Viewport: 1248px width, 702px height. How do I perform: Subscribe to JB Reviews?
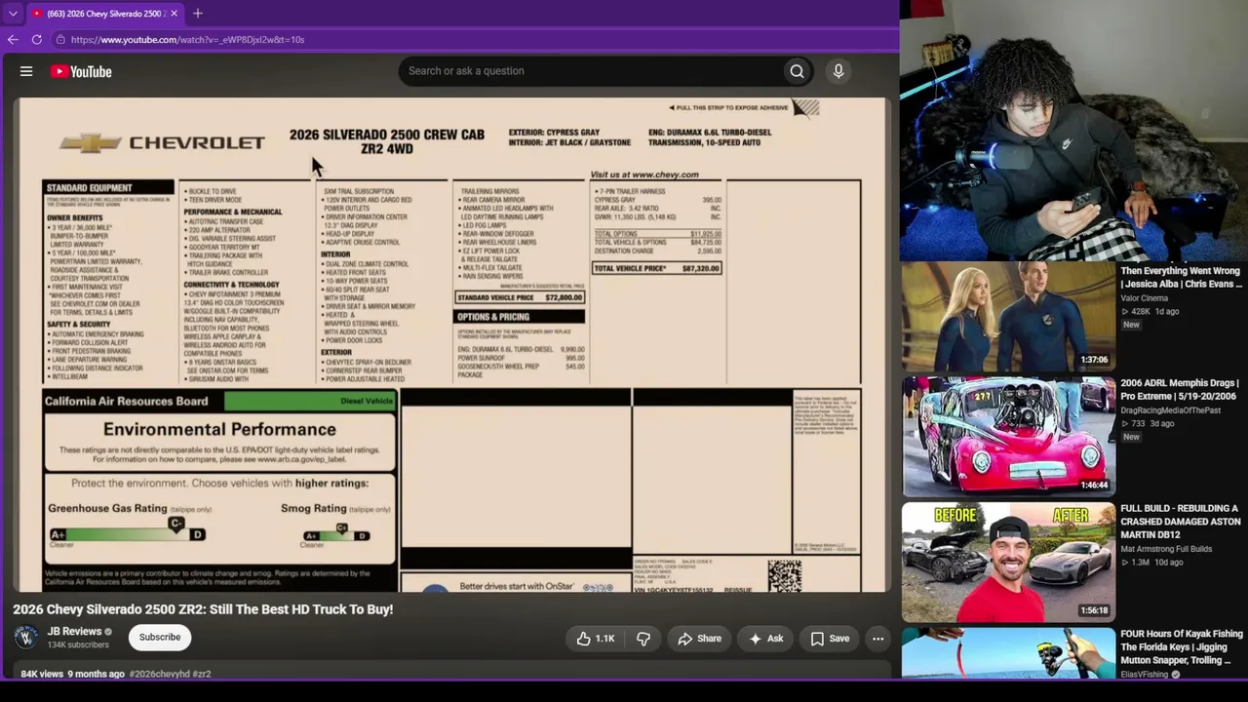point(160,638)
